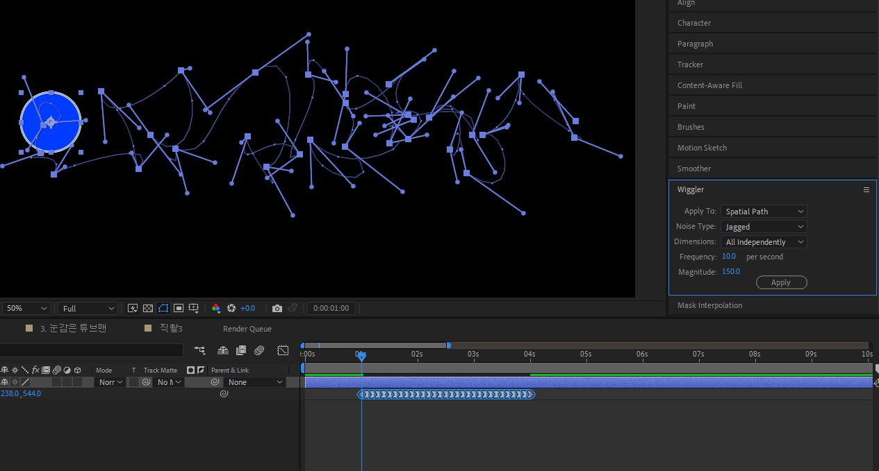The image size is (879, 471).
Task: Click the timeline layer search field
Action: 92,350
